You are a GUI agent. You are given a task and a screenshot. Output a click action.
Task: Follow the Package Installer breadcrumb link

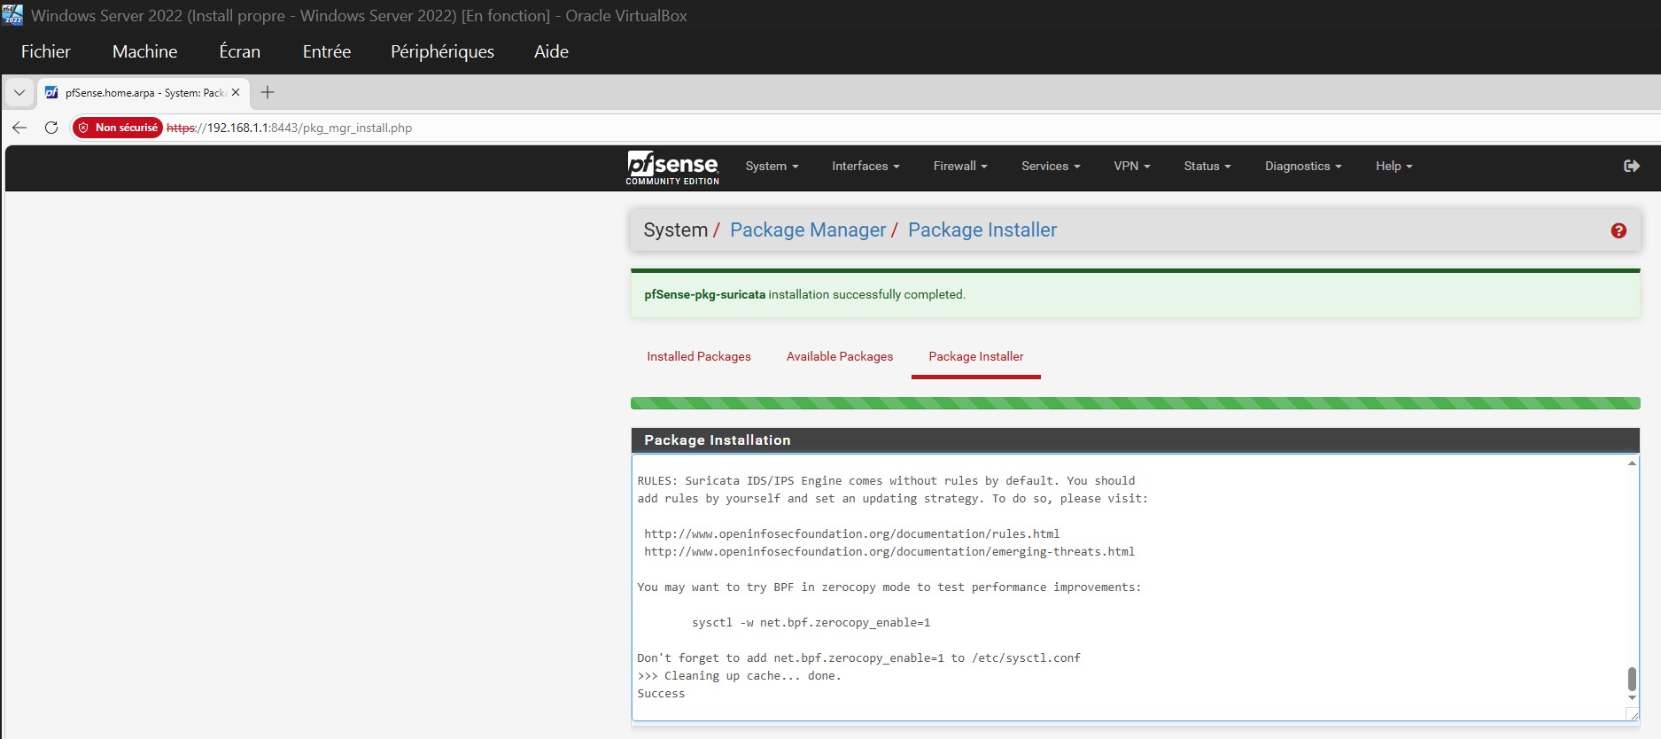tap(982, 230)
